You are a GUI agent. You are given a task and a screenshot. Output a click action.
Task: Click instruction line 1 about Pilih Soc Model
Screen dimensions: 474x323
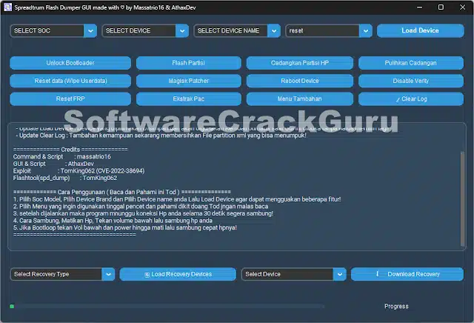click(x=177, y=199)
